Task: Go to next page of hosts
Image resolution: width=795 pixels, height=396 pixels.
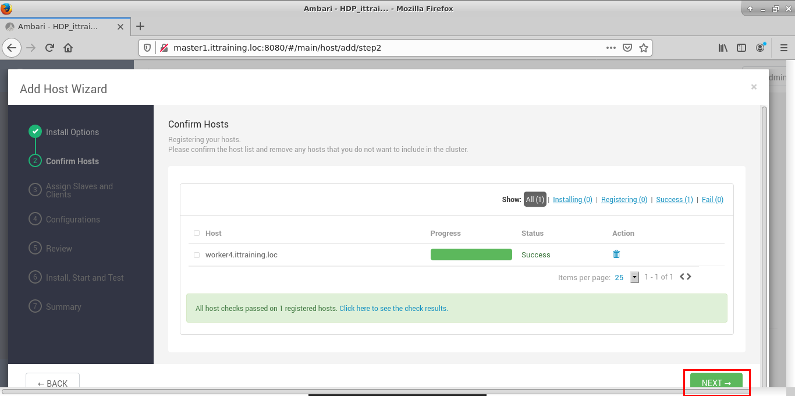Action: click(x=690, y=277)
